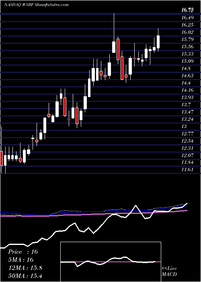Click the 15.56 price axis label
The image size is (201, 282).
pyautogui.click(x=188, y=47)
